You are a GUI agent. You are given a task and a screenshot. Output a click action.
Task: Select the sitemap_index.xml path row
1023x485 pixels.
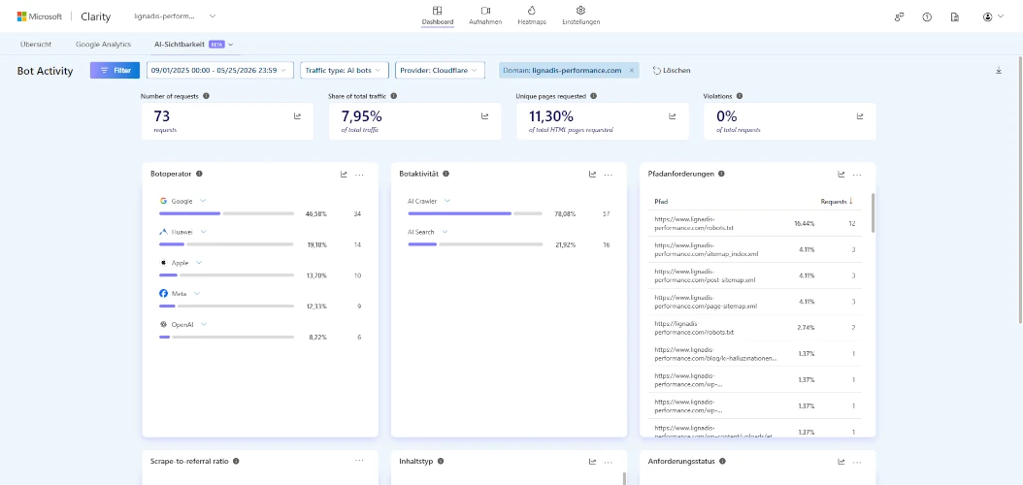(755, 249)
